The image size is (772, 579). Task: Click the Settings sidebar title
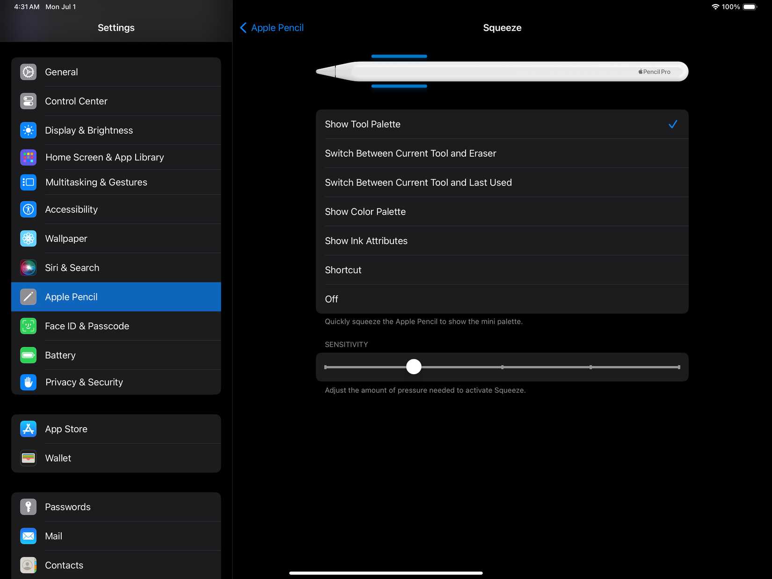116,28
